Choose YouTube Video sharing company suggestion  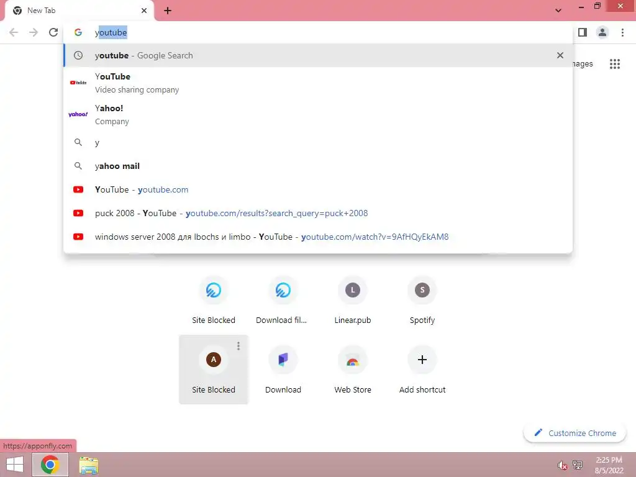(318, 83)
